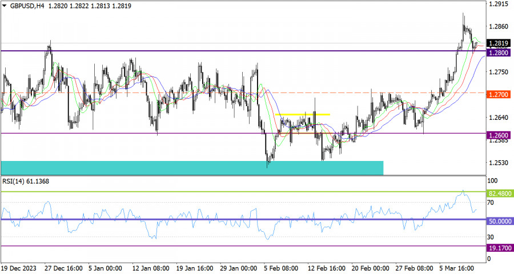
Task: Select the green 82.4800 RSI level label
Action: click(x=500, y=194)
